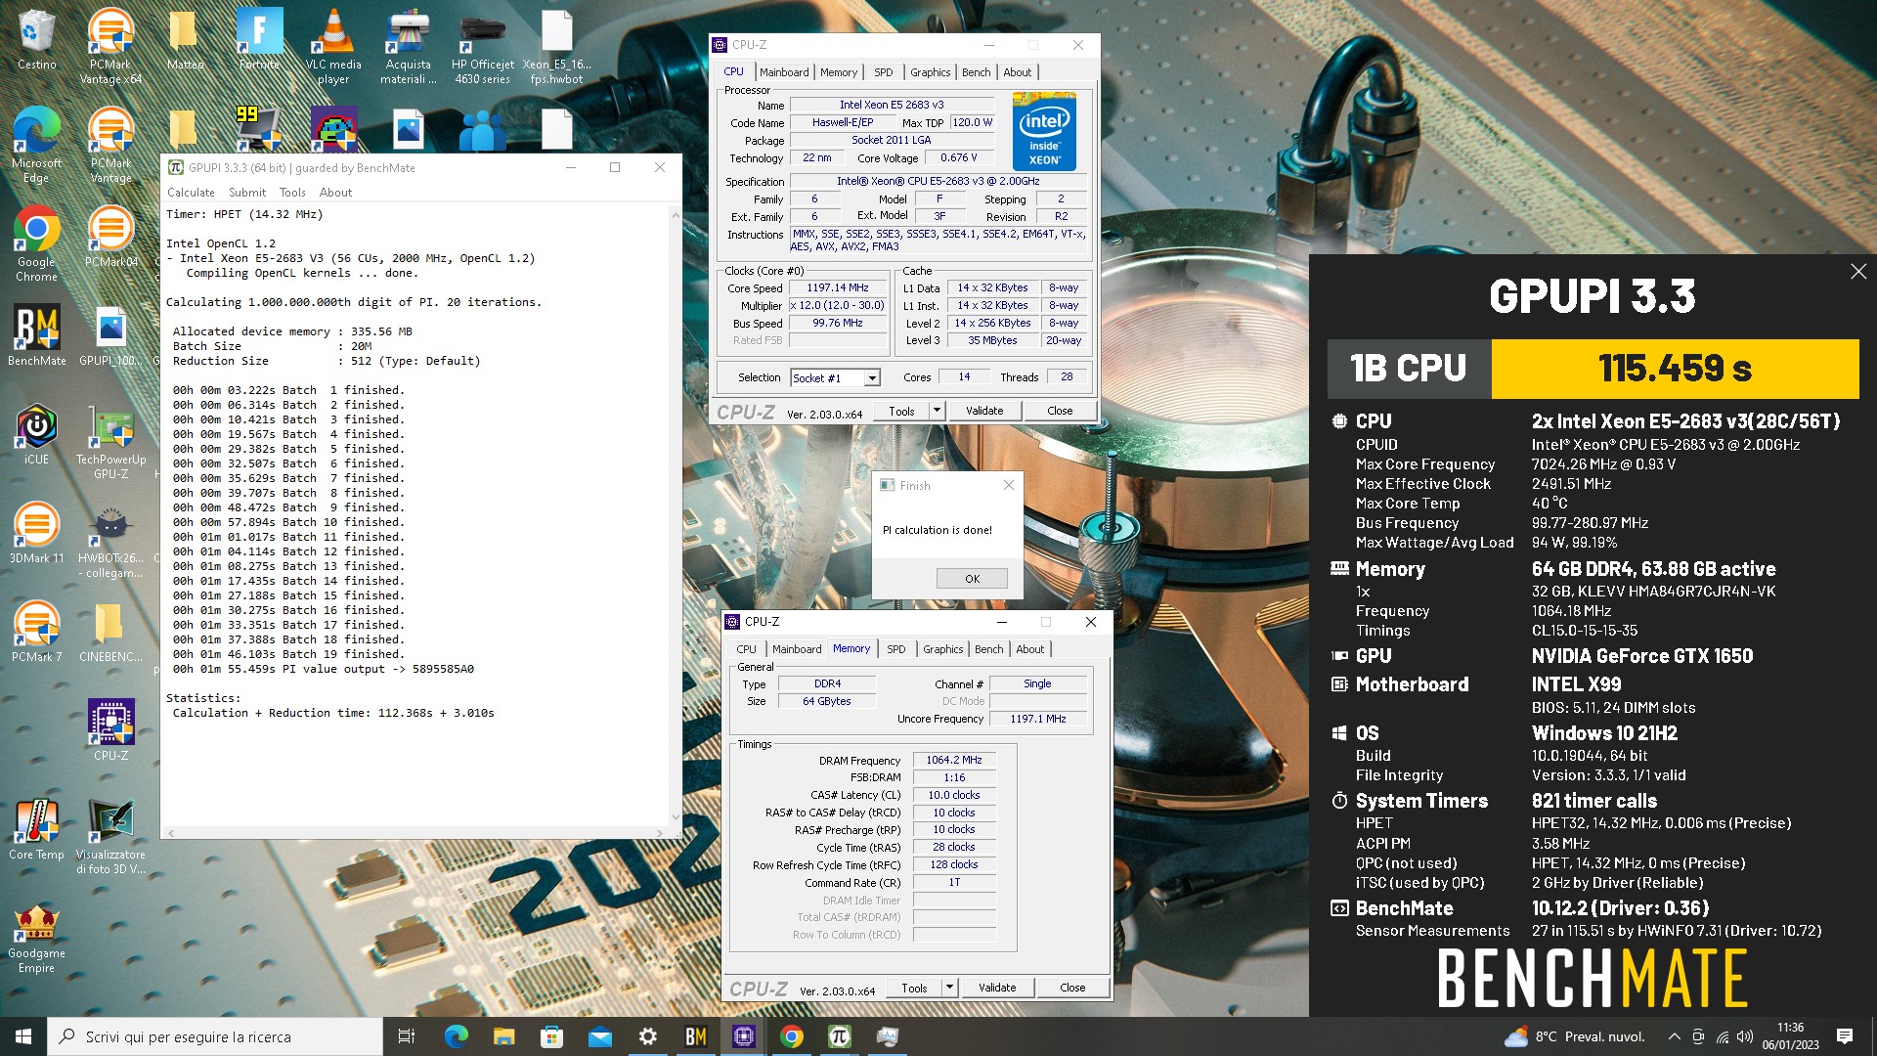The height and width of the screenshot is (1056, 1877).
Task: Open iCUE desktop shortcut
Action: tap(36, 434)
